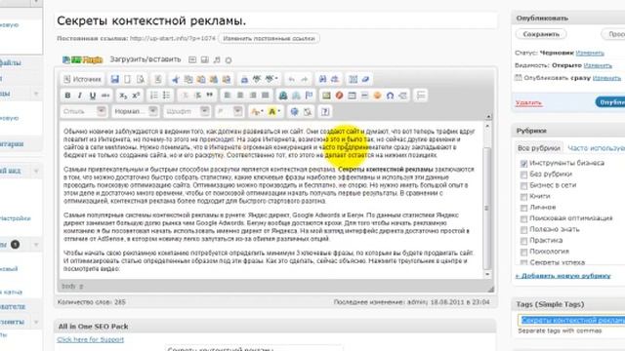Open the Стиль styles dropdown
This screenshot has height=351, width=625.
83,111
